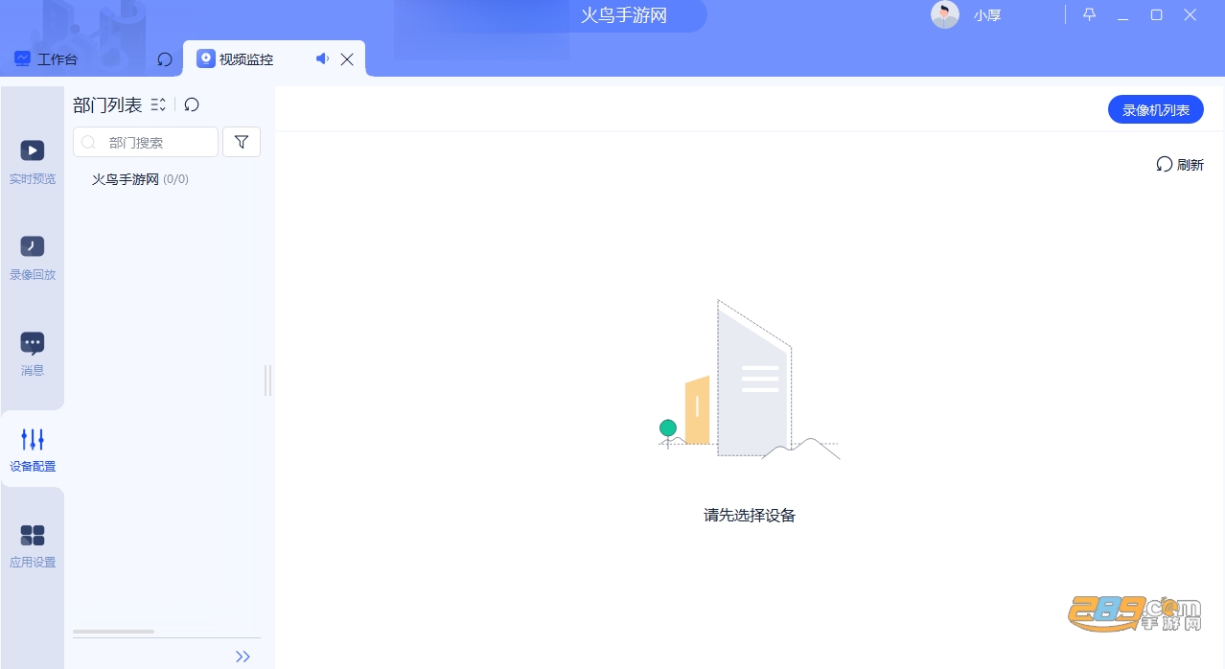Click into the 部门搜索 search field
Screen dimensions: 1225x669
[146, 142]
